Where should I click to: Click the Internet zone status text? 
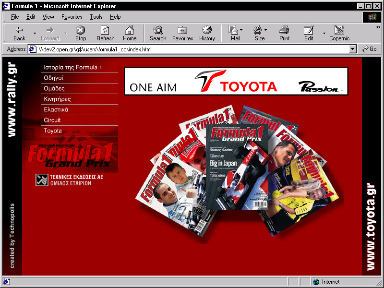click(331, 282)
